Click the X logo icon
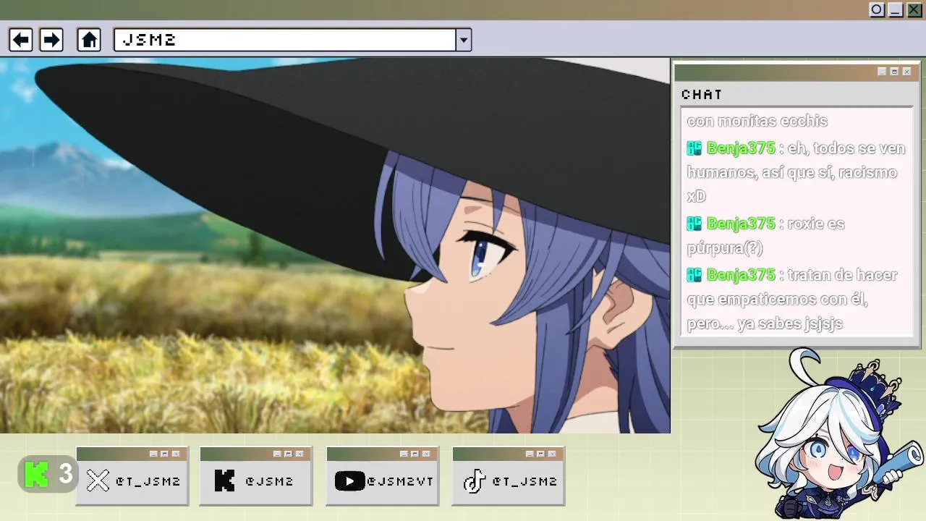Screen dimensions: 926x521 98,481
